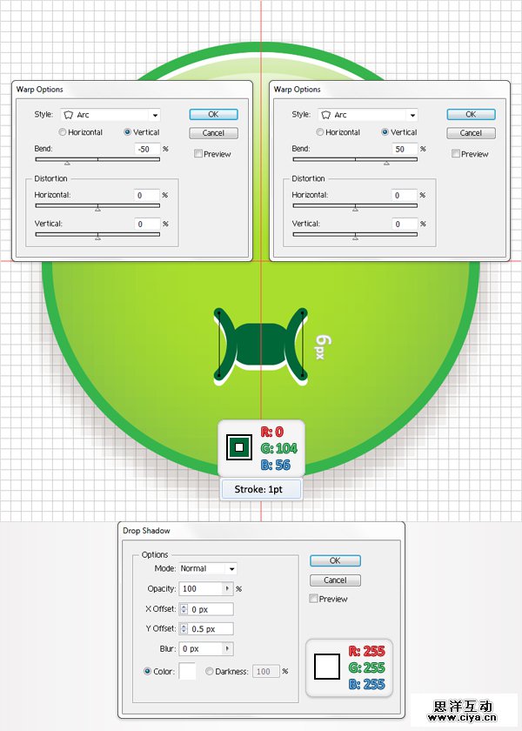Image resolution: width=522 pixels, height=731 pixels.
Task: Enable Preview in left Warp Options dialog
Action: [x=198, y=153]
